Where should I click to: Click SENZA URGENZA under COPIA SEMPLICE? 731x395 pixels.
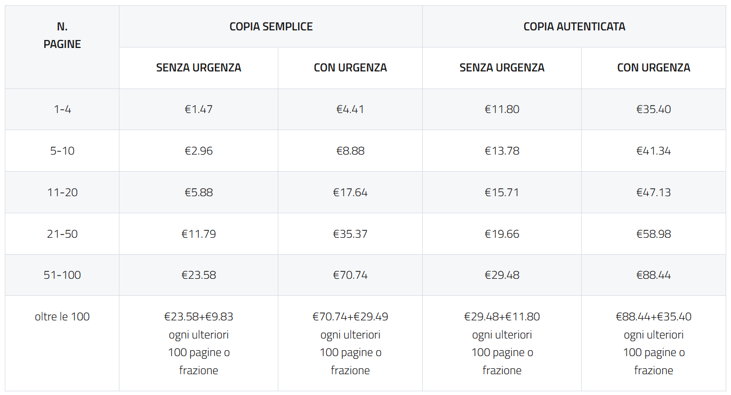[x=198, y=68]
